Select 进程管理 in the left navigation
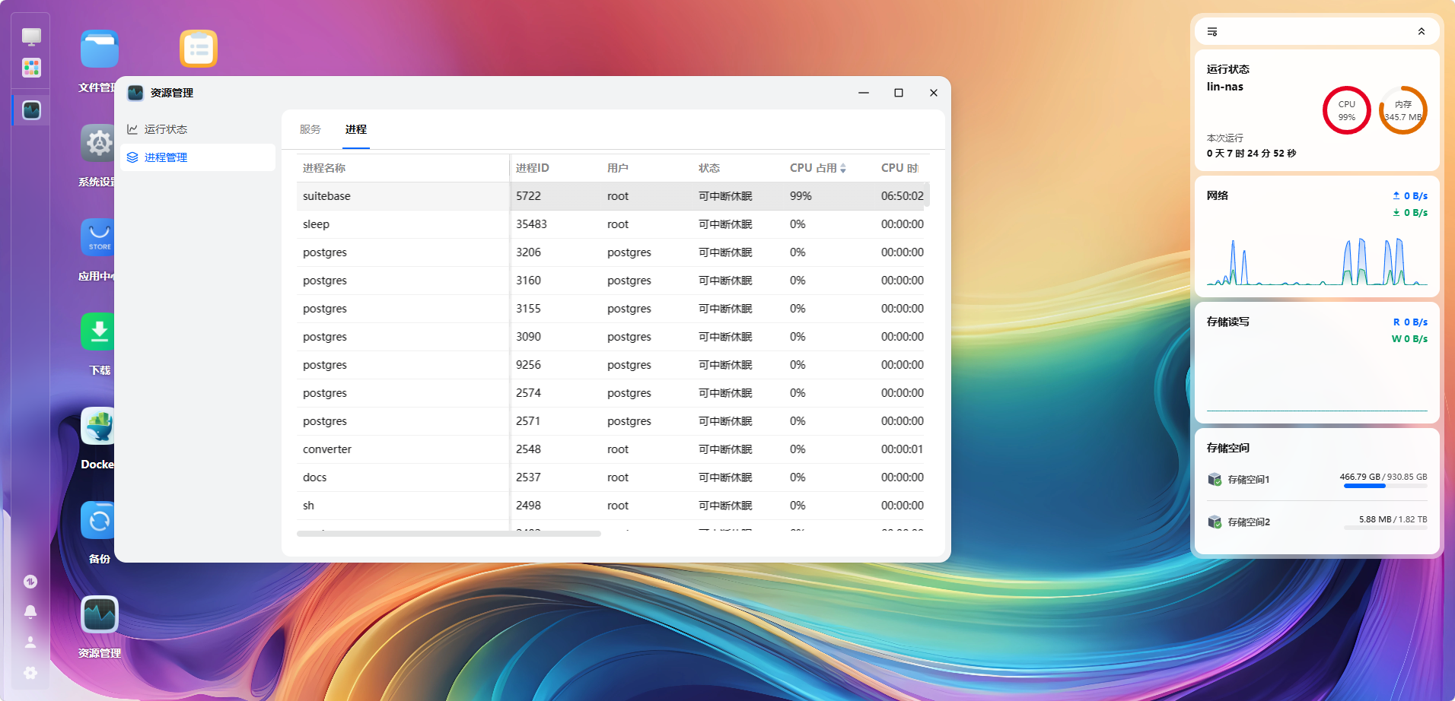The height and width of the screenshot is (701, 1455). point(166,157)
